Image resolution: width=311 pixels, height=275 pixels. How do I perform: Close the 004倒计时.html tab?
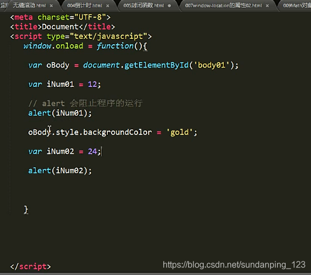(x=107, y=6)
